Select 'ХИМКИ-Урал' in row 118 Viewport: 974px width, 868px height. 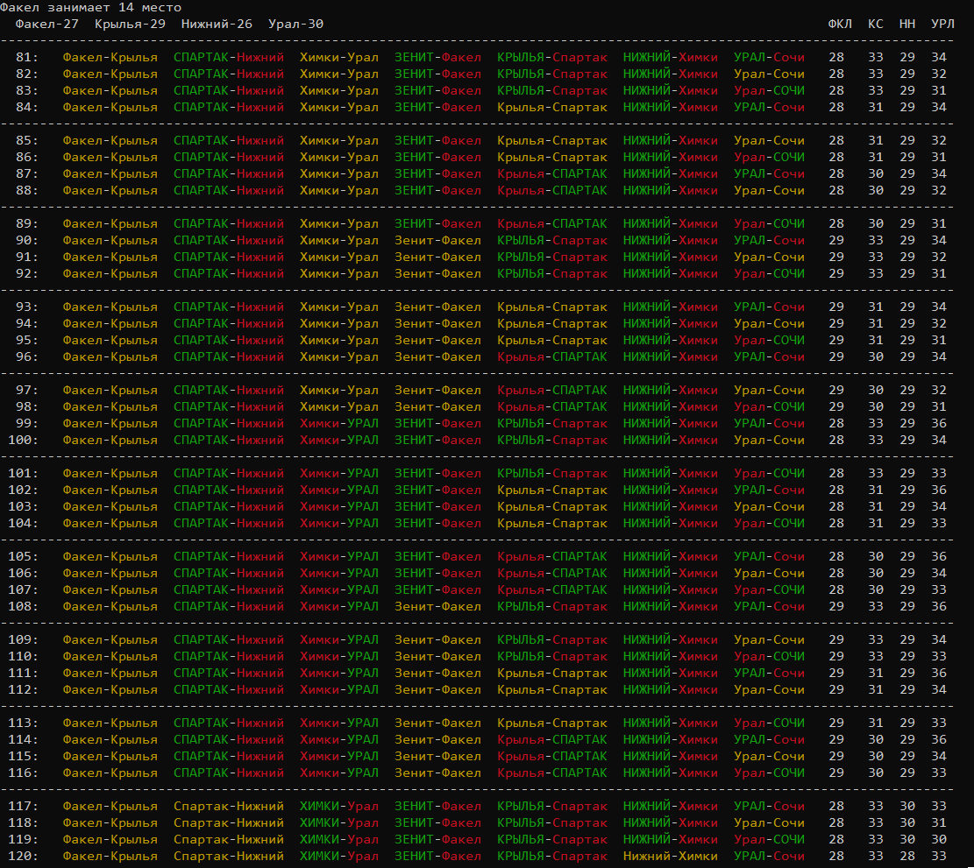339,823
